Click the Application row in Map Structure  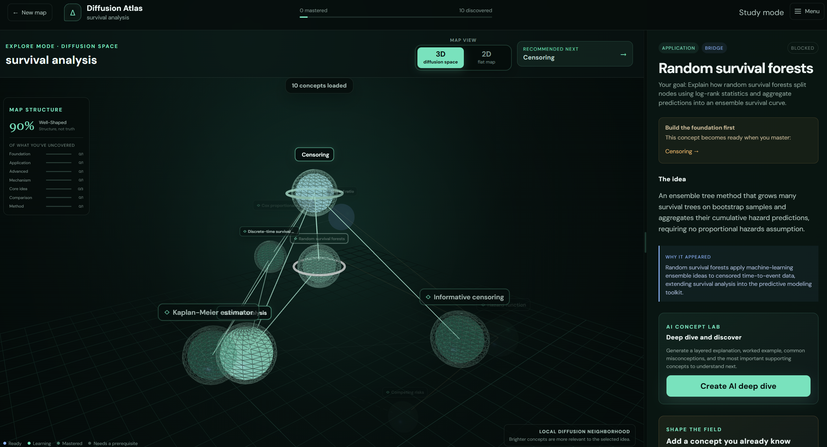coord(46,163)
